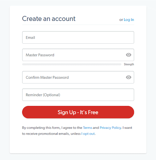Choose the I opt out link
Viewport: 156px width, 160px height.
pos(88,134)
